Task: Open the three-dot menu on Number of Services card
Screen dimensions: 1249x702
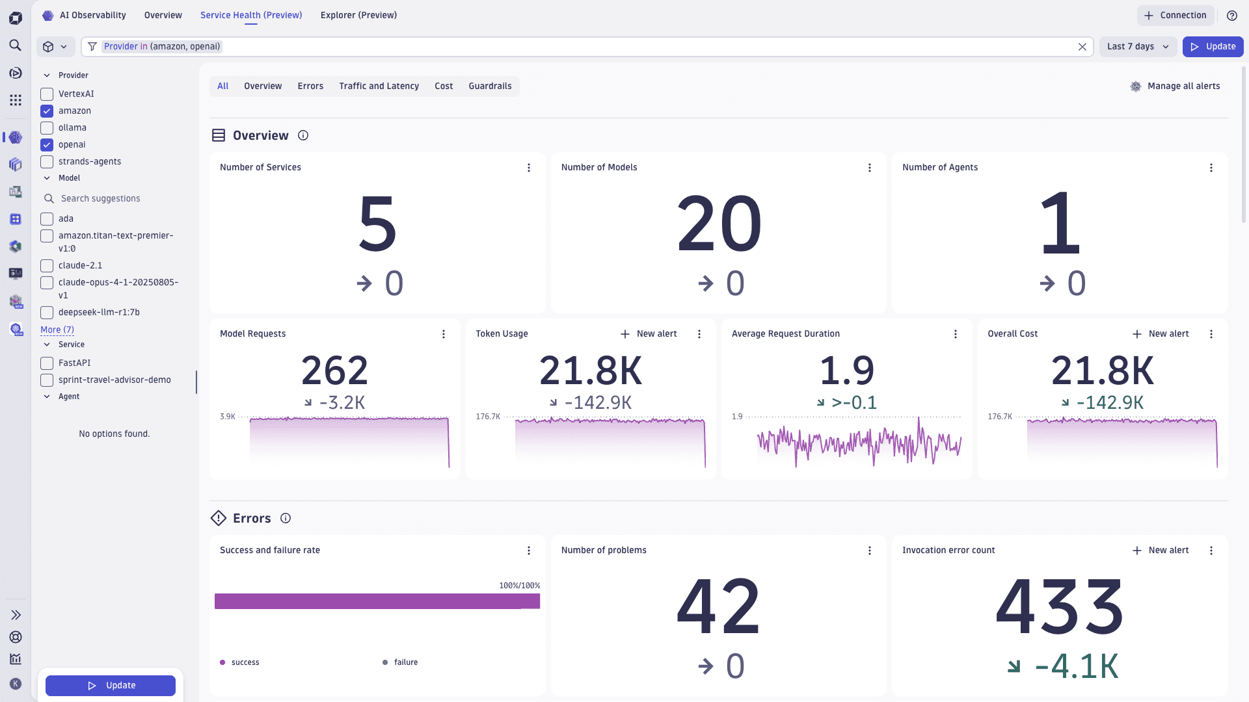Action: pyautogui.click(x=529, y=168)
